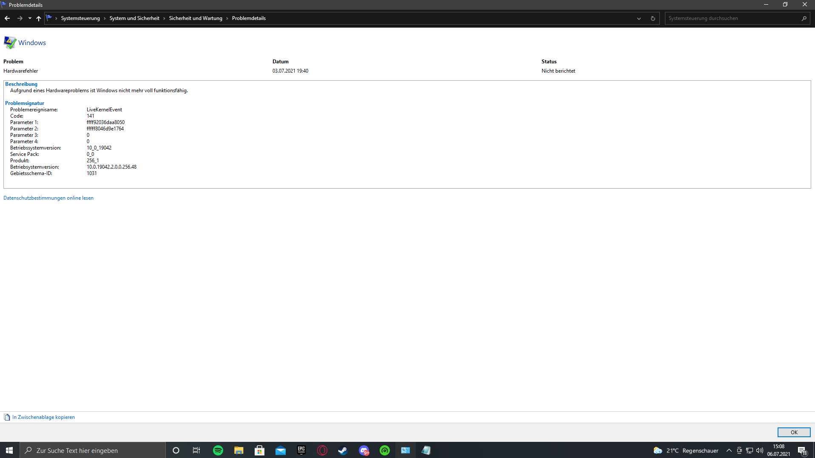815x458 pixels.
Task: Open File Explorer from the taskbar
Action: (239, 450)
